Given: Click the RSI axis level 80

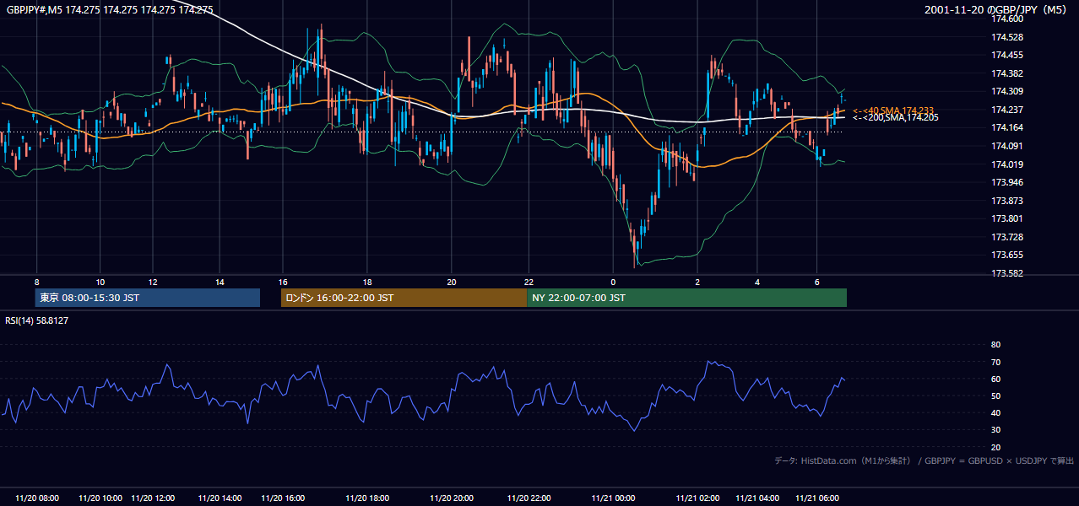Looking at the screenshot, I should coord(995,345).
